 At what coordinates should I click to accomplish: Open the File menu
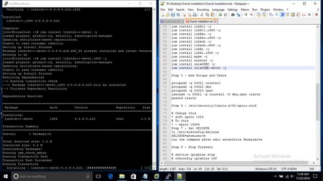tap(163, 10)
